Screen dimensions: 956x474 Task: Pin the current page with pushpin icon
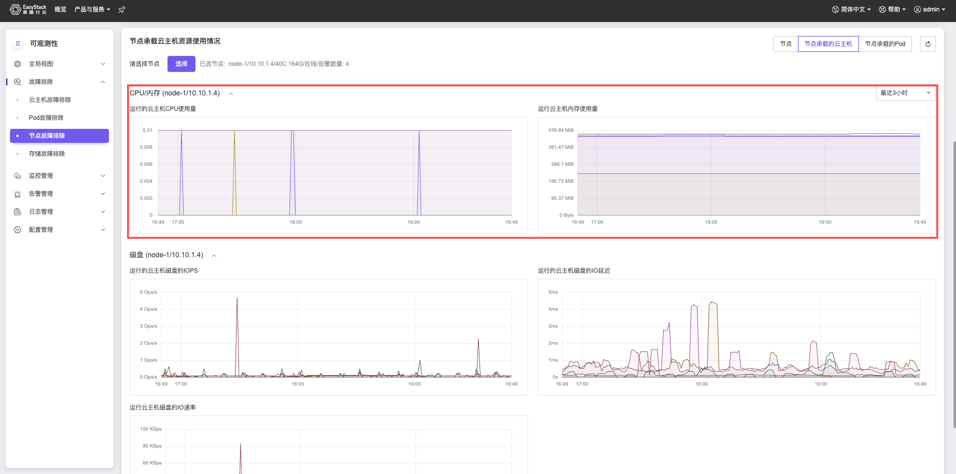tap(121, 9)
